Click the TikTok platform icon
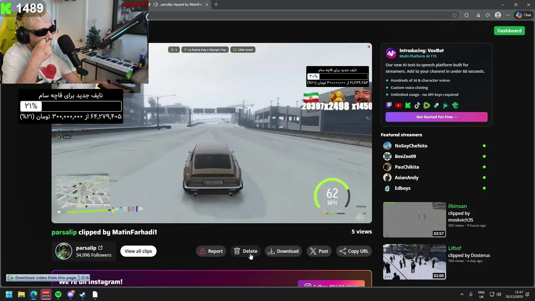The width and height of the screenshot is (535, 301). [x=417, y=105]
